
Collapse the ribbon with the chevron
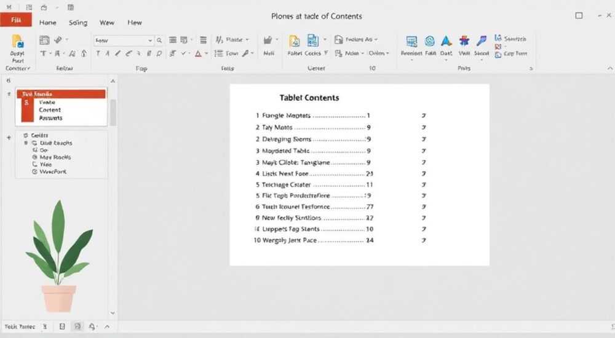pyautogui.click(x=610, y=68)
